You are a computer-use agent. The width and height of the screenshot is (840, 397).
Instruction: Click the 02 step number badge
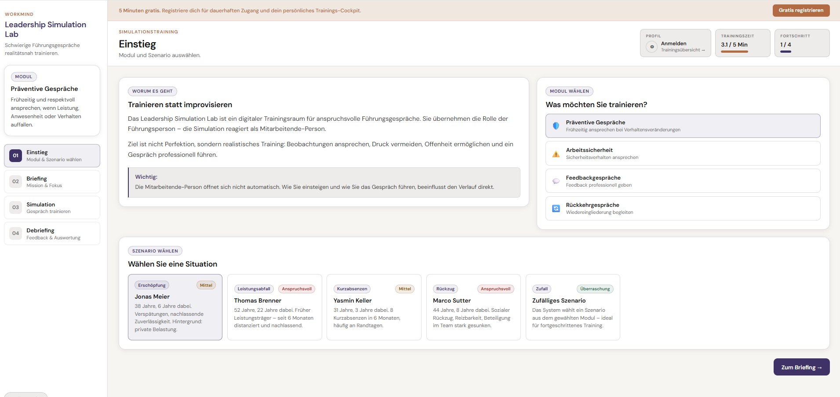tap(15, 181)
